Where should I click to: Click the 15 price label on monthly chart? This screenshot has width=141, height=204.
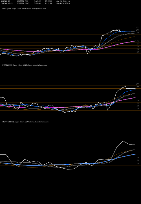pyautogui.click(x=138, y=158)
